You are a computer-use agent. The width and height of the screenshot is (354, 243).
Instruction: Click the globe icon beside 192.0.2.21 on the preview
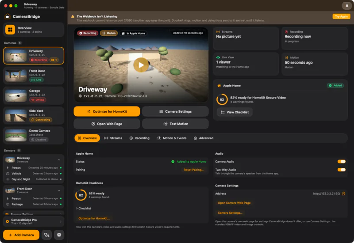coord(80,96)
